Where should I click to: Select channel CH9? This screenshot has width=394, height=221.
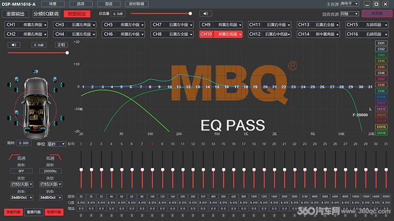206,25
